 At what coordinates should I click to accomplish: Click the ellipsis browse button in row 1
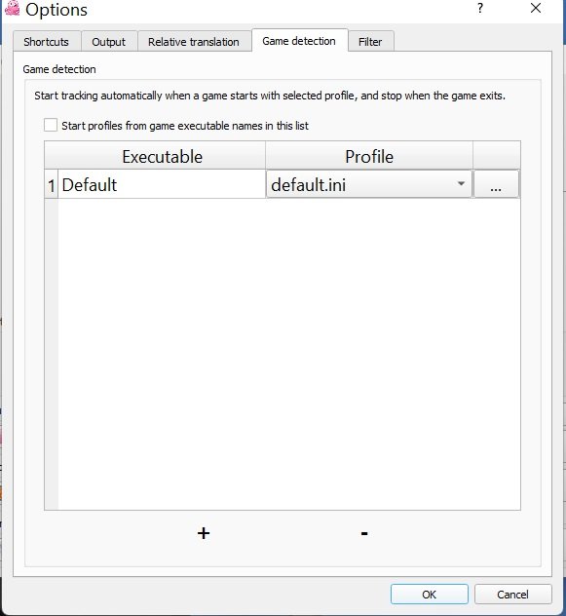(496, 184)
